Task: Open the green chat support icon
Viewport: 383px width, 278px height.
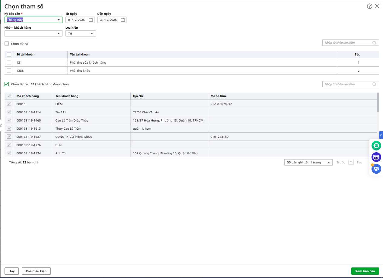Action: [x=376, y=146]
